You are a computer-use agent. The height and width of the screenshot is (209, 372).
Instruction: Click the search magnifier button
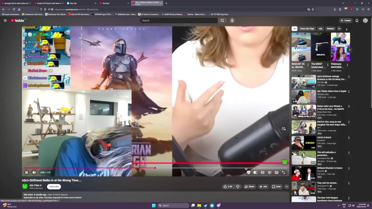click(222, 20)
